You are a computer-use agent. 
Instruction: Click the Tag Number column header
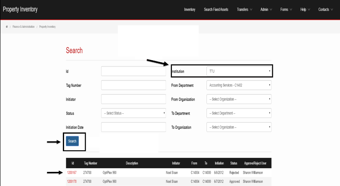pyautogui.click(x=90, y=163)
